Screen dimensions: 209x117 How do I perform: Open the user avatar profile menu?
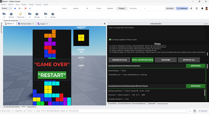(207, 8)
